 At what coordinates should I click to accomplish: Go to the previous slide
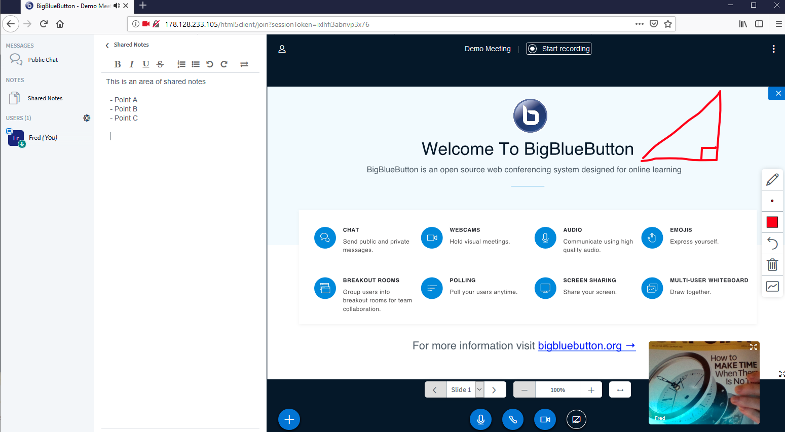tap(435, 390)
